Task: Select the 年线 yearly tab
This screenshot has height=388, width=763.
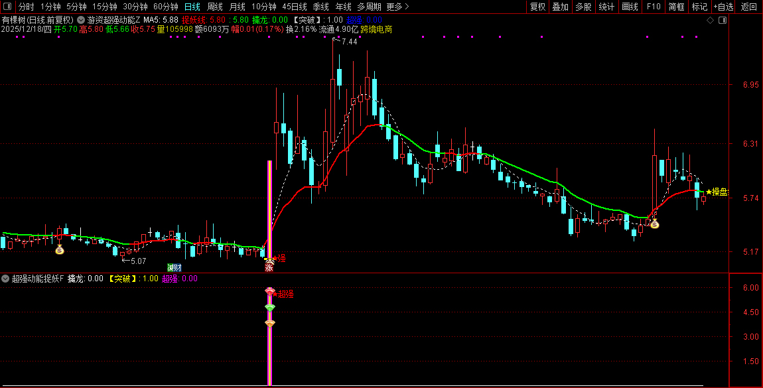Action: [343, 7]
